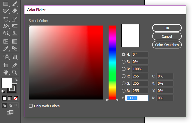The height and width of the screenshot is (123, 193).
Task: Set paint mode to None
Action: 16,98
